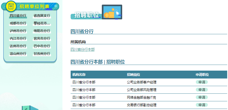Click the yellow list icon beside 招聘单位列表
The image size is (228, 110).
(11, 6)
